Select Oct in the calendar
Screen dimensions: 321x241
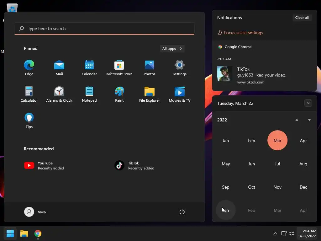point(251,187)
